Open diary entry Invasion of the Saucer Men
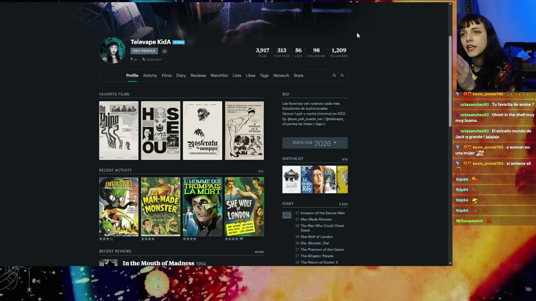The image size is (536, 301). click(x=323, y=213)
